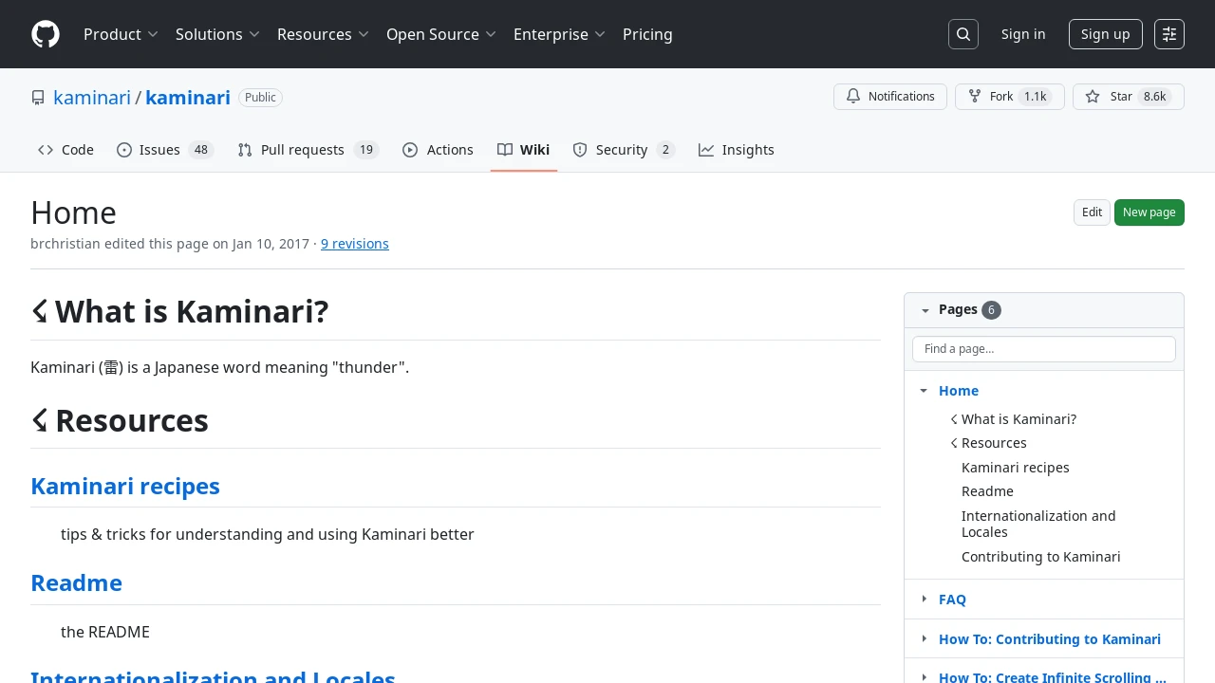1215x683 pixels.
Task: Expand How To: Contributing to Kaminari entry
Action: point(924,638)
